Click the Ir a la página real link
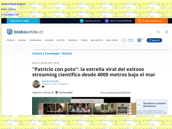The image size is (172, 129). [10, 14]
